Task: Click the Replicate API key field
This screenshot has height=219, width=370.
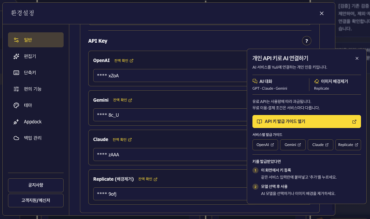Action: pos(170,194)
